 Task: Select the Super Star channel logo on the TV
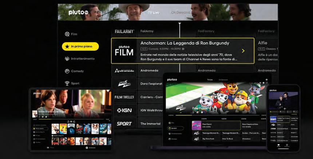coord(124,84)
